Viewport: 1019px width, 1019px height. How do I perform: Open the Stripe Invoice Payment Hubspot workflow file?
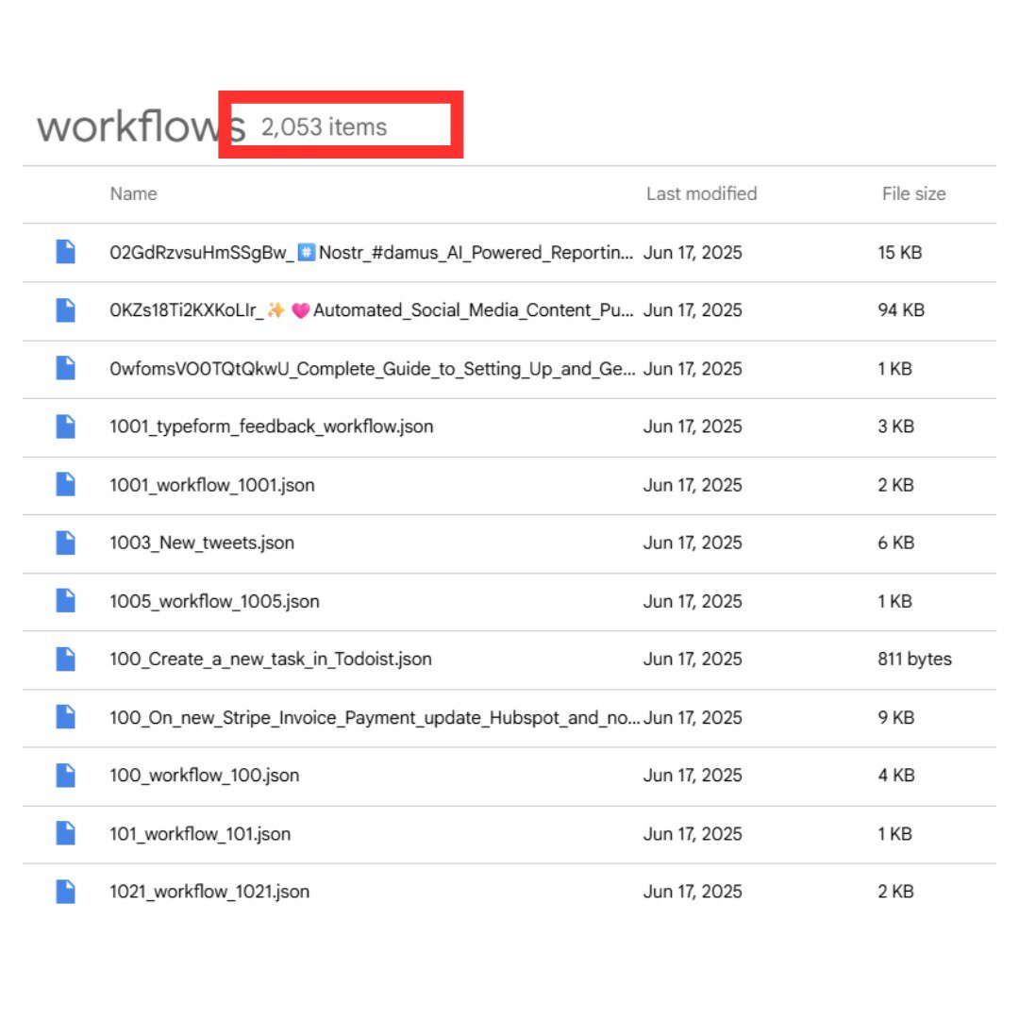tap(375, 718)
